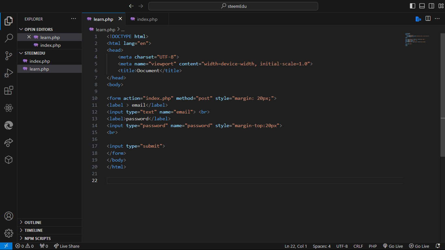
Task: Click the split editor right icon
Action: (x=428, y=19)
